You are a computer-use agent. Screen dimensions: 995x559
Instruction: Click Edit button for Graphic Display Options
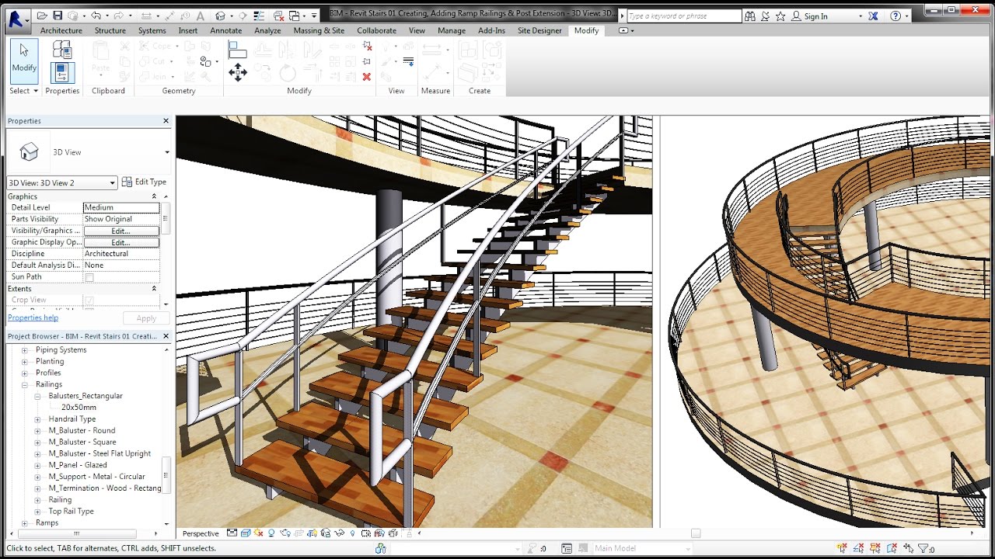(120, 242)
